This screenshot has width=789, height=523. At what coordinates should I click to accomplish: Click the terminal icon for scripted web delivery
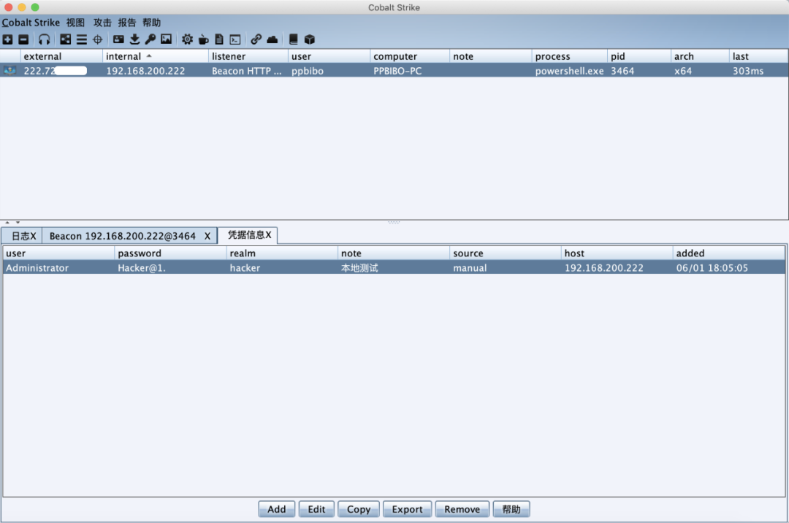pyautogui.click(x=235, y=39)
